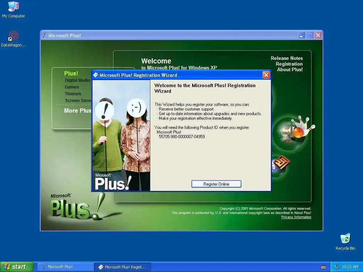Switch to Microsoft Plus! Regist... taskbar button

pos(123,267)
